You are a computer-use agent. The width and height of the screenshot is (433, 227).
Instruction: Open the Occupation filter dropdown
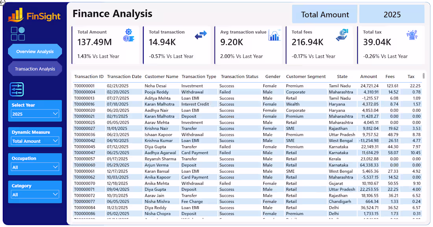click(x=35, y=167)
